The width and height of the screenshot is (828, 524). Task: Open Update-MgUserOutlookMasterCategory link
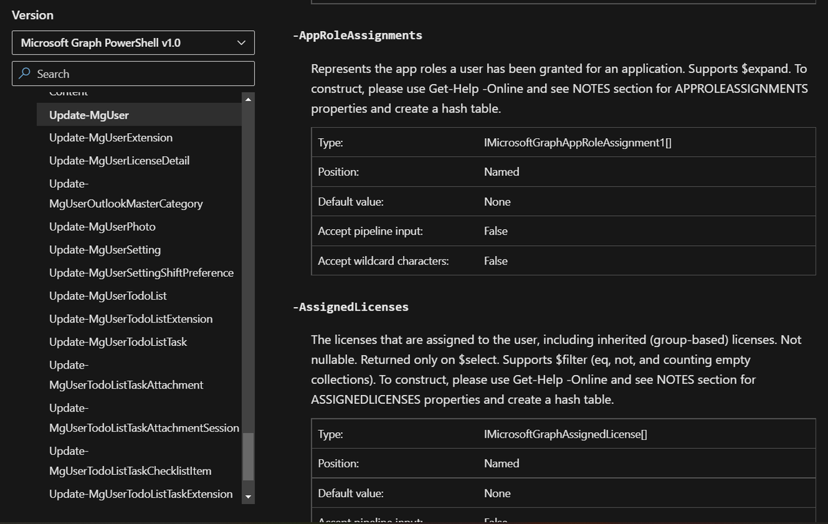point(126,193)
